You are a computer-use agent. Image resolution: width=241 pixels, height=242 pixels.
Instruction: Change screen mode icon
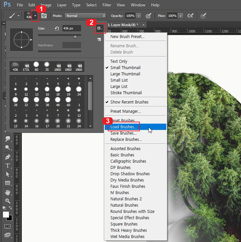click(7, 235)
